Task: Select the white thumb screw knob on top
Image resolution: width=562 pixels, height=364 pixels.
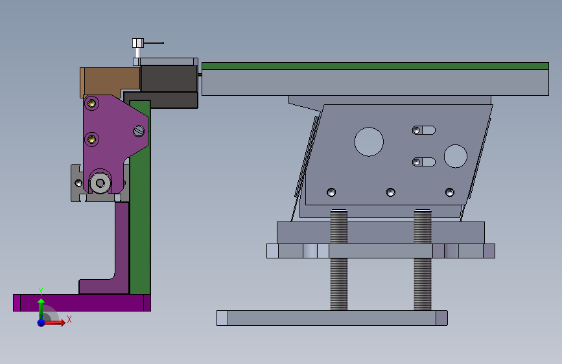Action: click(x=138, y=43)
